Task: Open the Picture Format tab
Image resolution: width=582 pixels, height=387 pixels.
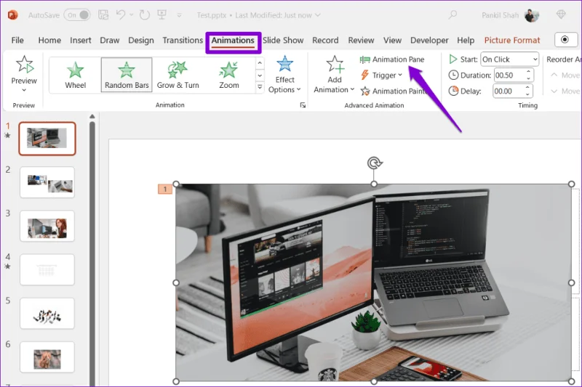Action: tap(512, 40)
